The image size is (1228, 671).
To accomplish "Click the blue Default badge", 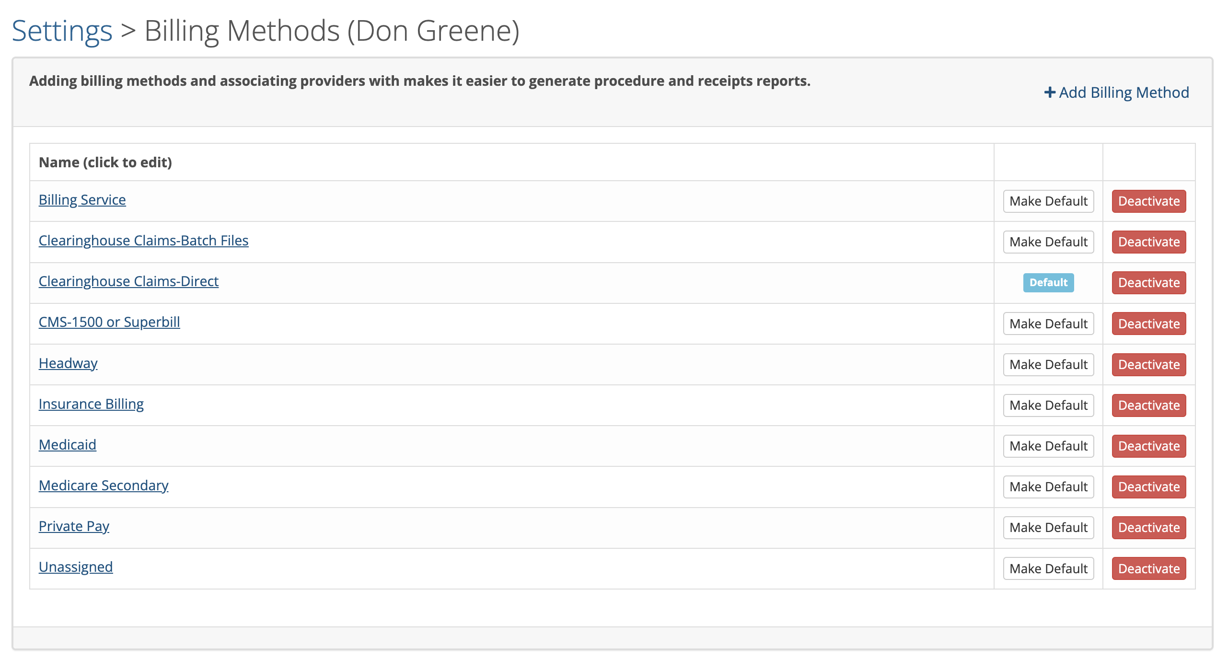I will coord(1048,283).
